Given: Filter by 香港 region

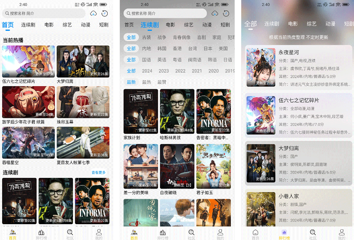Looking at the screenshot, I should 177,48.
